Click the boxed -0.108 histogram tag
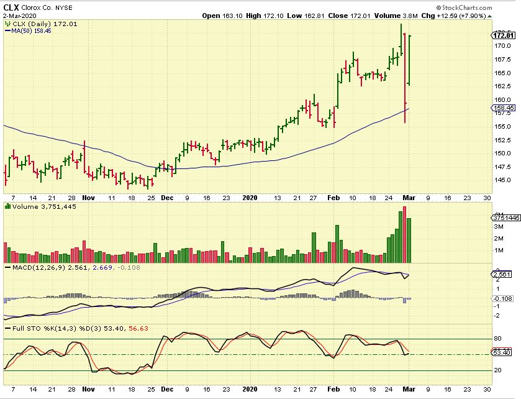Image resolution: width=521 pixels, height=399 pixels. [x=502, y=298]
